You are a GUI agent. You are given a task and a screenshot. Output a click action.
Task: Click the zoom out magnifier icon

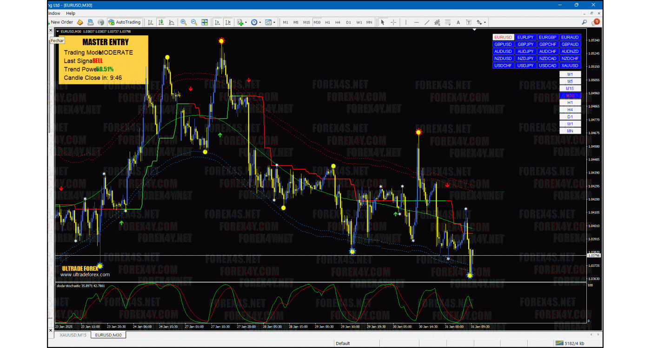click(194, 22)
